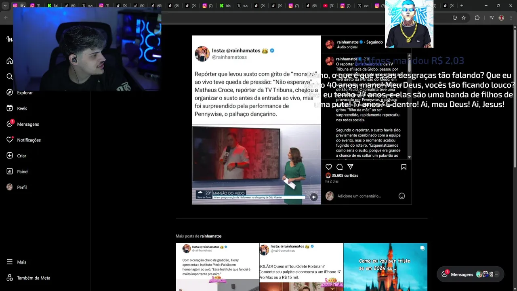Open the emoji picker in comment box
Viewport: 517px width, 291px height.
point(401,196)
